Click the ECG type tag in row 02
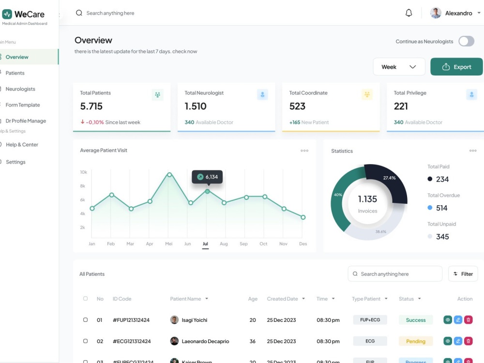Viewport: 484px width, 363px height. coord(370,341)
